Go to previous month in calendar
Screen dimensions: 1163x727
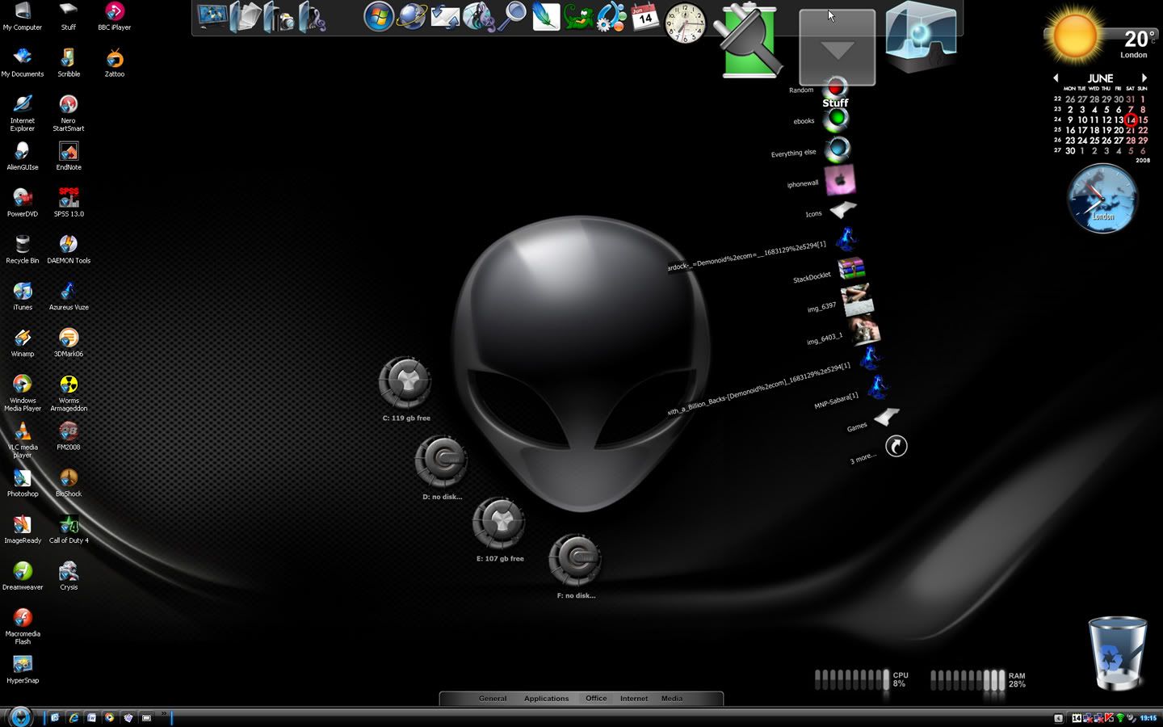tap(1056, 78)
